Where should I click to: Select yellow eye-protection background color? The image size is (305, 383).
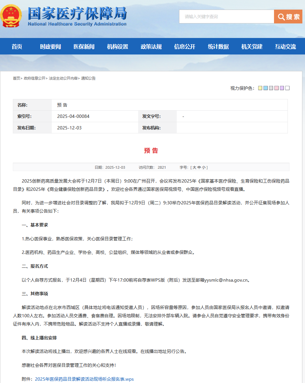[260, 88]
